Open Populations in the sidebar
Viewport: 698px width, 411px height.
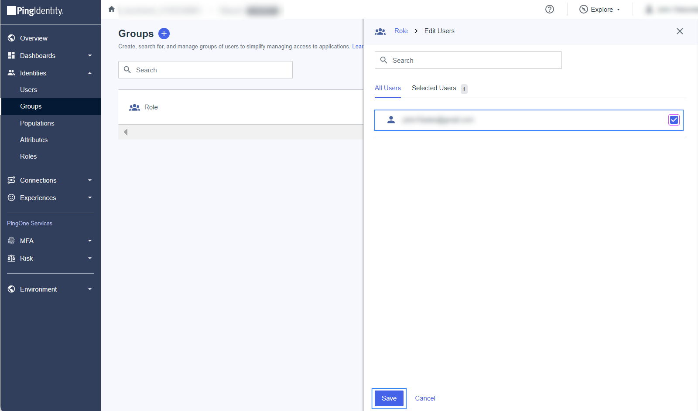[x=37, y=123]
